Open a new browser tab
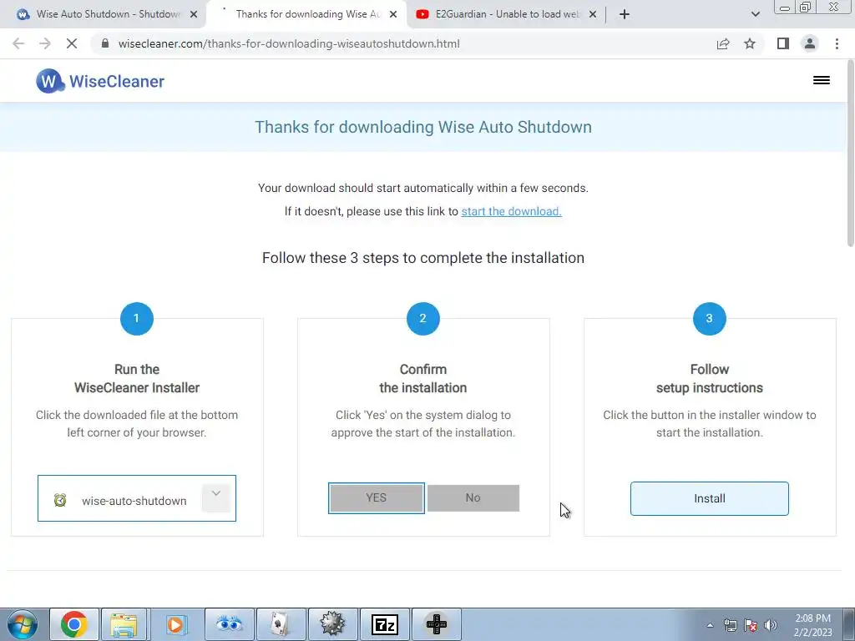This screenshot has height=641, width=855. pos(625,14)
